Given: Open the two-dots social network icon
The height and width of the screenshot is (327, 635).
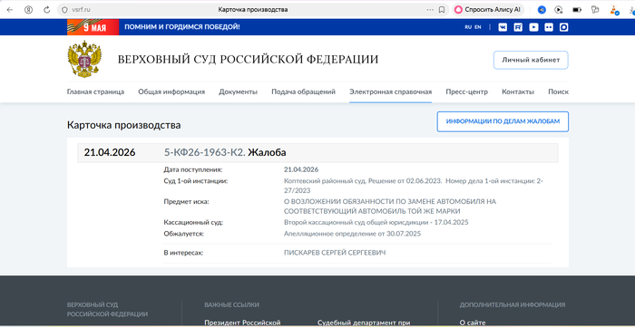Looking at the screenshot, I should [548, 27].
